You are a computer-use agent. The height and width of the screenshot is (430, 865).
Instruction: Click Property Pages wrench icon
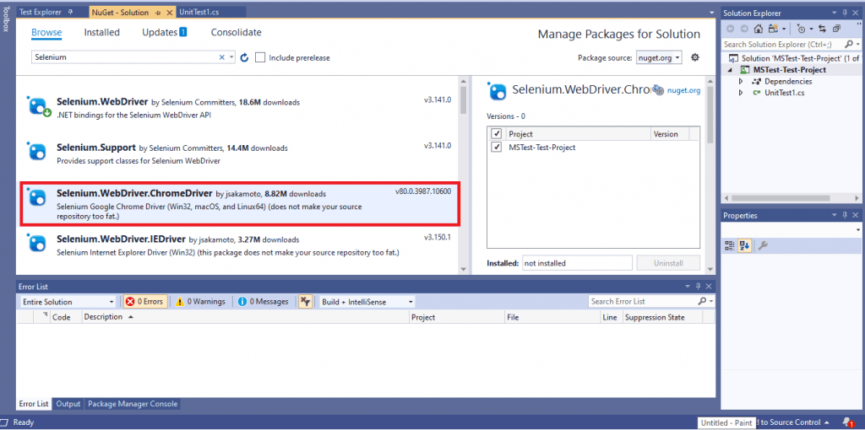click(x=763, y=245)
